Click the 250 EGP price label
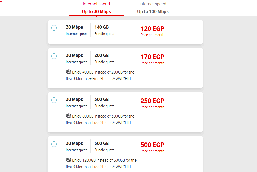The height and width of the screenshot is (172, 257). (x=152, y=101)
